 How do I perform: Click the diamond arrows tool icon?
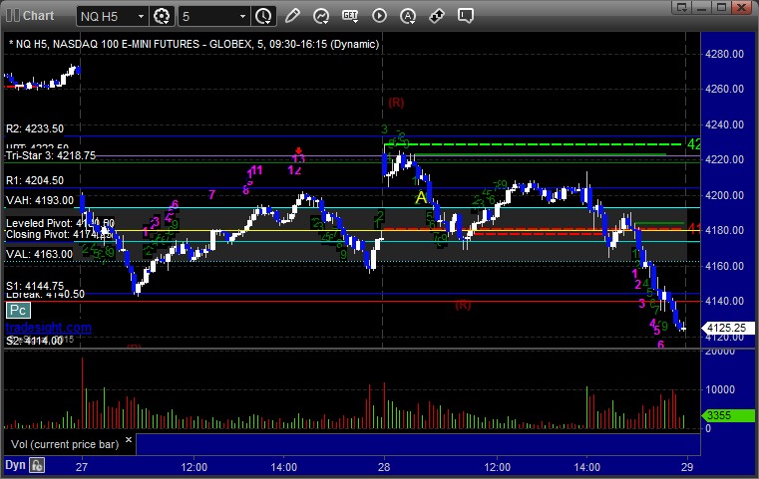pos(437,16)
